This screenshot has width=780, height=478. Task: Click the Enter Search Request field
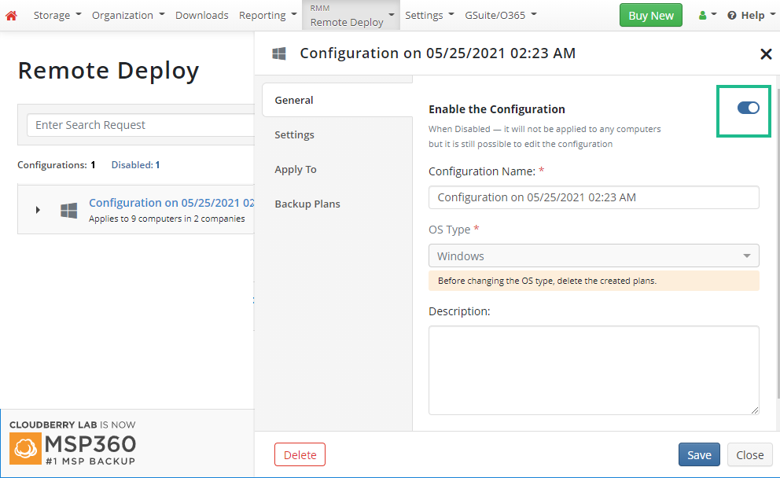click(x=141, y=125)
